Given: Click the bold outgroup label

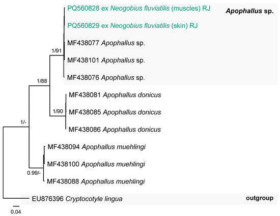Looking at the screenshot, I should [260, 198].
